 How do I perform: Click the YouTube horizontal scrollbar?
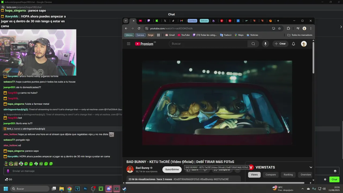pyautogui.click(x=215, y=183)
